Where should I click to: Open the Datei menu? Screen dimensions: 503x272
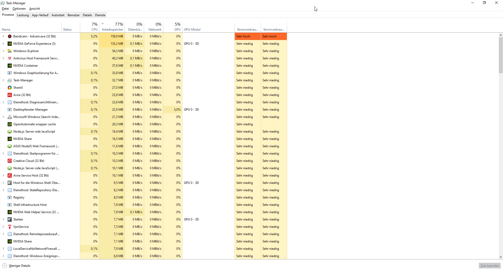point(5,9)
